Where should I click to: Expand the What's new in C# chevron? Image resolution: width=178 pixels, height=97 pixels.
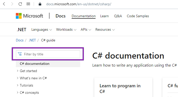[18, 78]
